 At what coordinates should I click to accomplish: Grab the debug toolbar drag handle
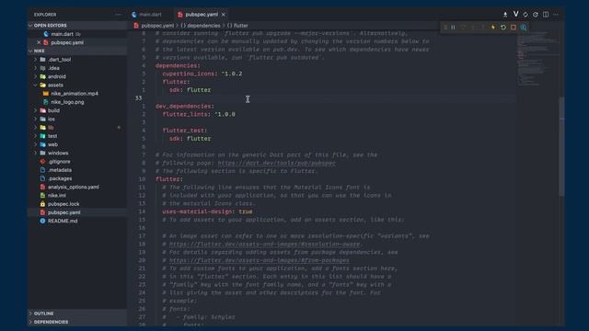(x=445, y=27)
